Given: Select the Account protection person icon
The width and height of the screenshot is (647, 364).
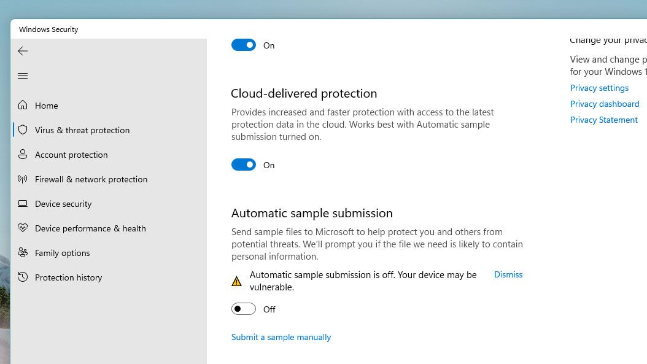Looking at the screenshot, I should click(23, 155).
